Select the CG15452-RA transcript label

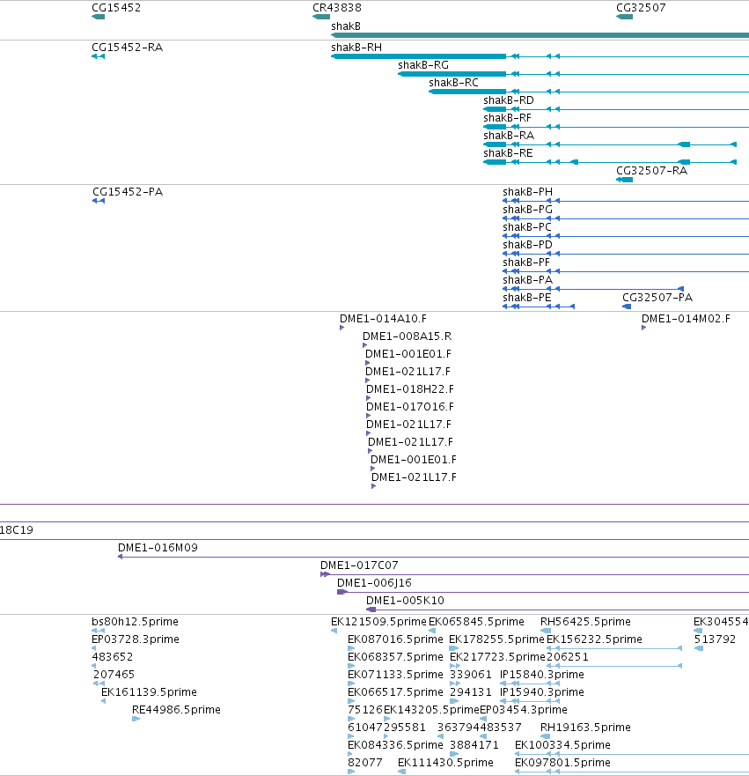coord(127,48)
